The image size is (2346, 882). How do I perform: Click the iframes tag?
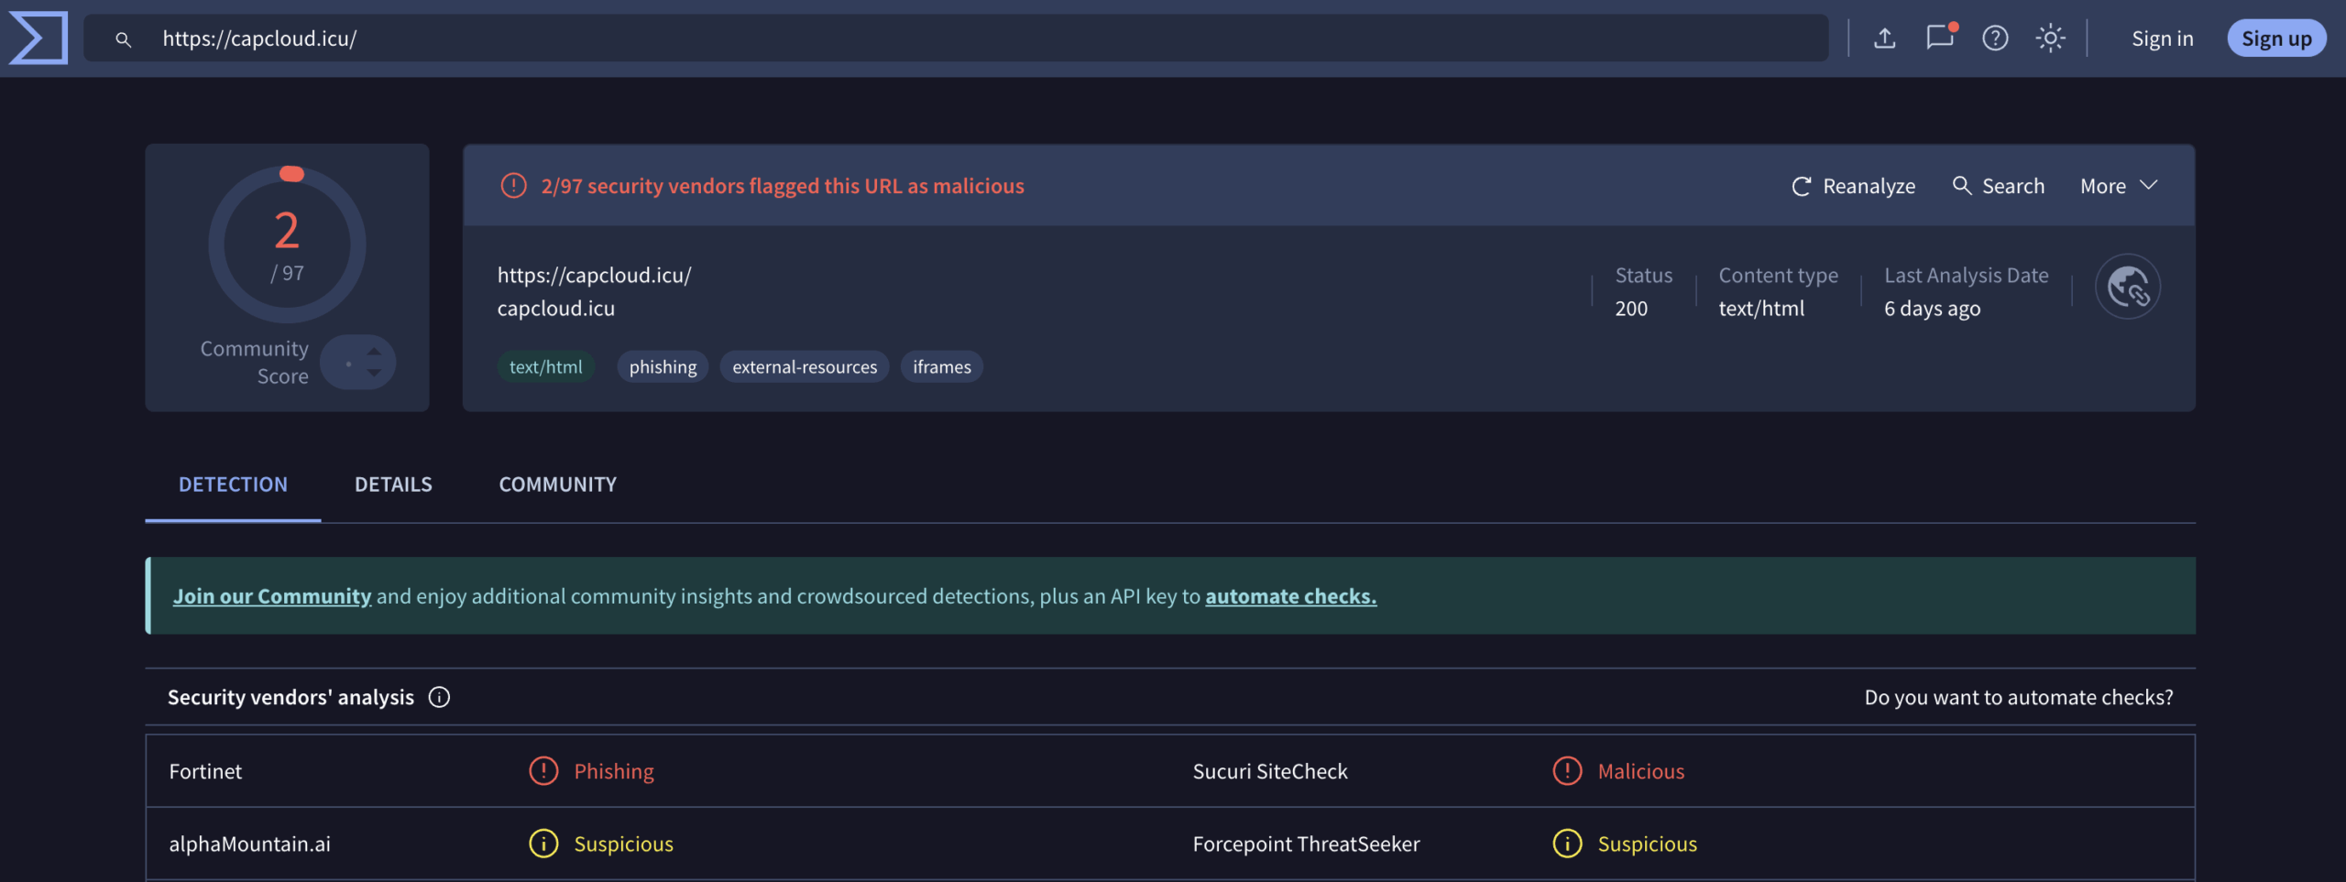941,366
